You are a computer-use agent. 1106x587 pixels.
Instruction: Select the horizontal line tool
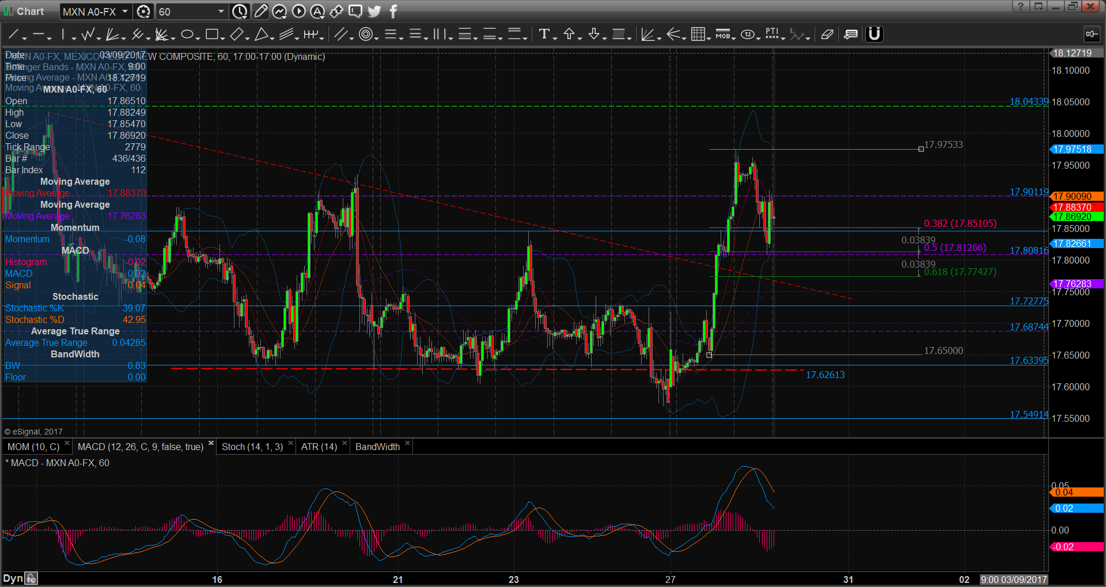[x=39, y=35]
